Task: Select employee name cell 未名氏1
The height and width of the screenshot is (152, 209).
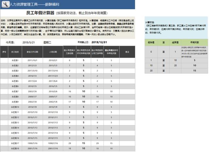Action: 15,61
